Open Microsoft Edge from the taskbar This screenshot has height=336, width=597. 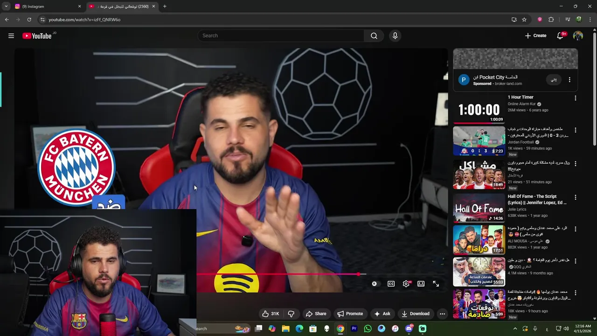pos(299,329)
